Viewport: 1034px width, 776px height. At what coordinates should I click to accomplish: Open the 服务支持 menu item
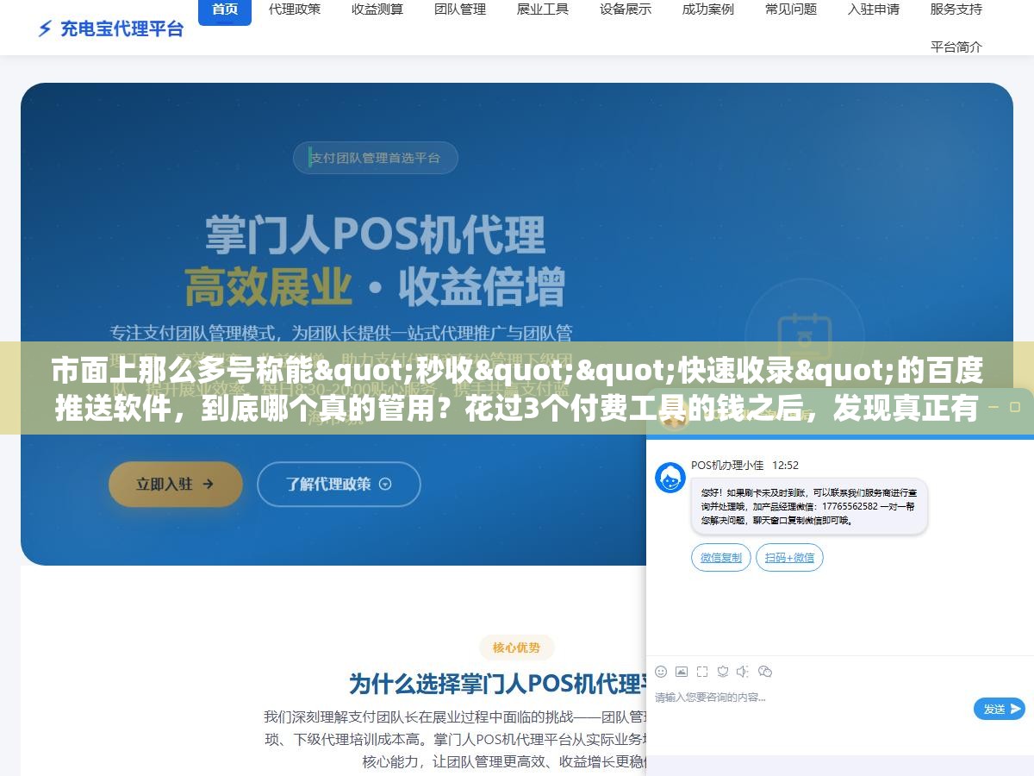point(956,9)
